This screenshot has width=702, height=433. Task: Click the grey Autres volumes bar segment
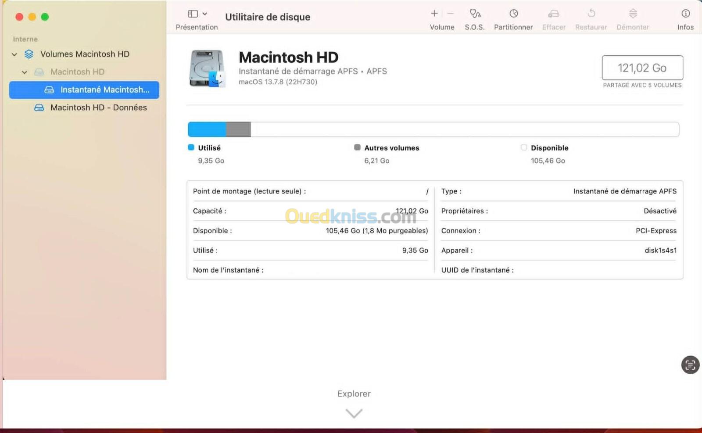[238, 129]
